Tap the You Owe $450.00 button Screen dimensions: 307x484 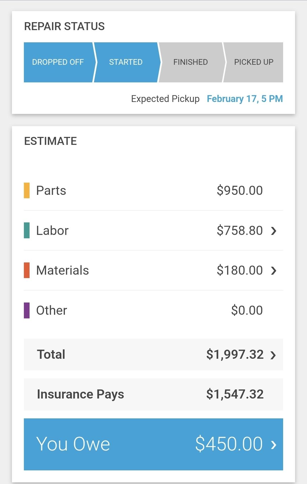[x=153, y=444]
